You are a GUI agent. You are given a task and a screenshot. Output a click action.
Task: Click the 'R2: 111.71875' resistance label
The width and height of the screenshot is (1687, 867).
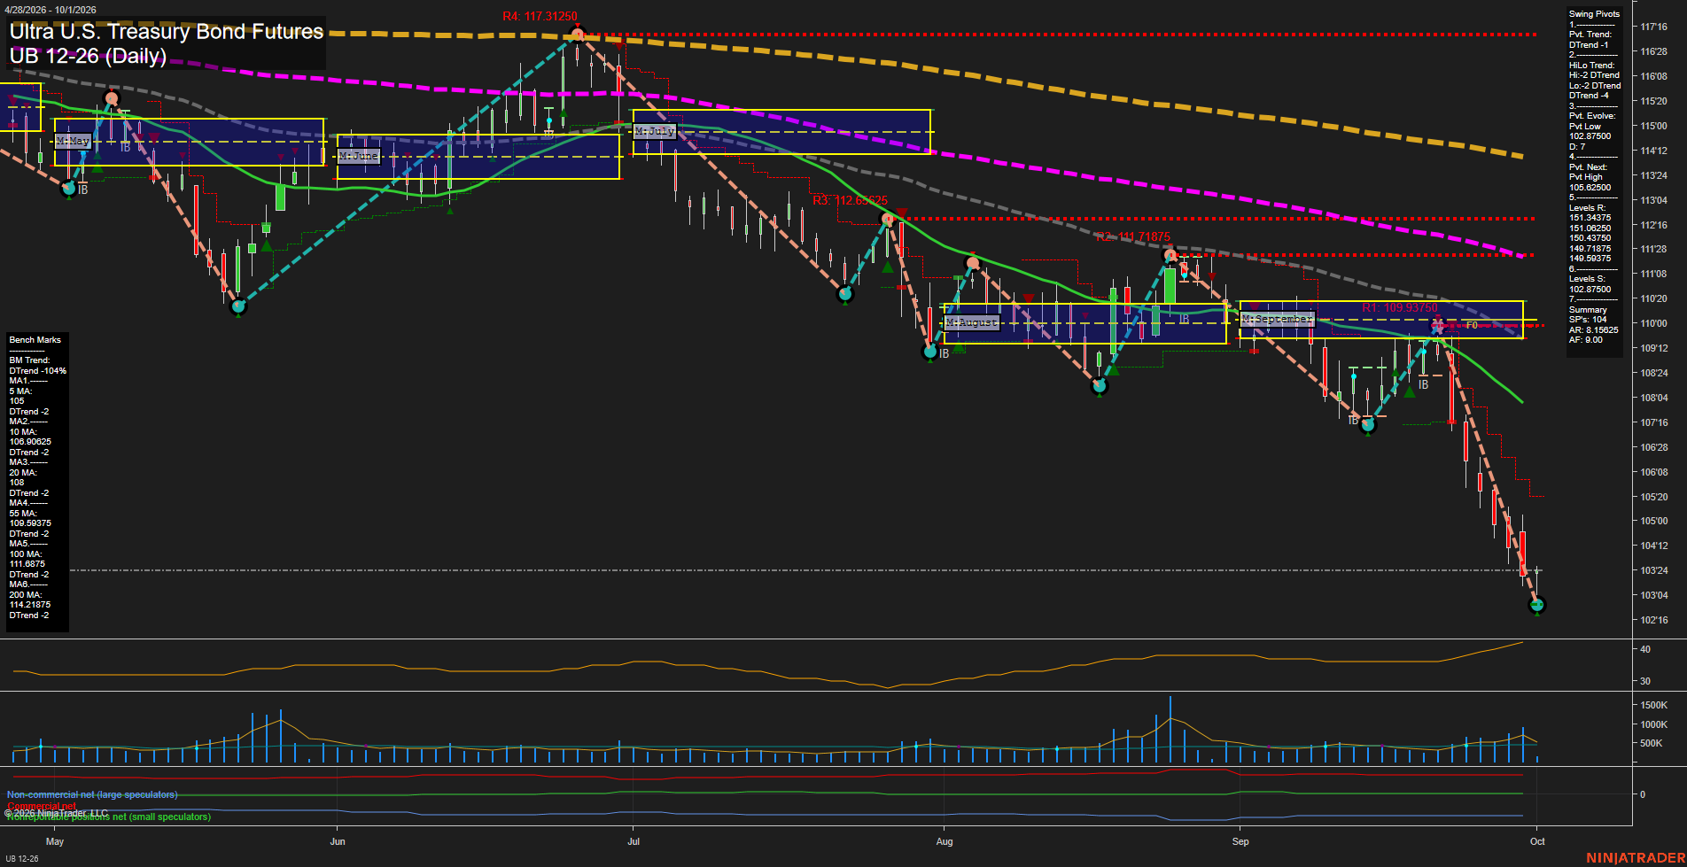click(x=1132, y=237)
